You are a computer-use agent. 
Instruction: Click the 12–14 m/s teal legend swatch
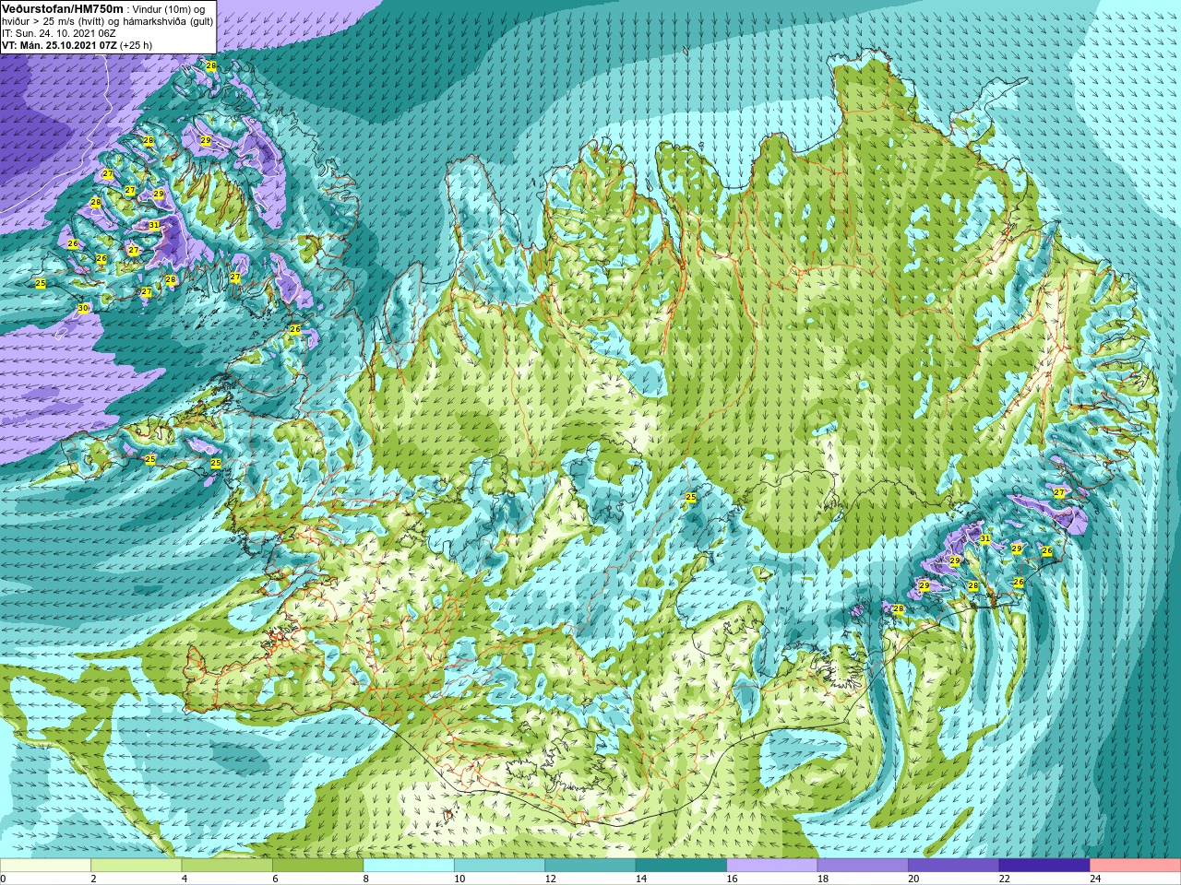(x=590, y=866)
